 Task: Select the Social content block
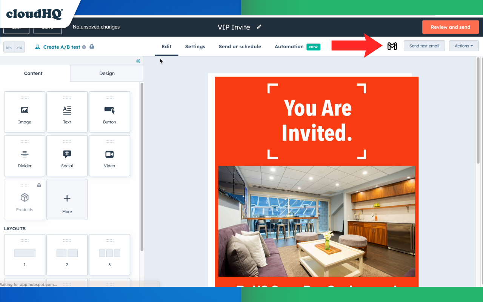67,156
